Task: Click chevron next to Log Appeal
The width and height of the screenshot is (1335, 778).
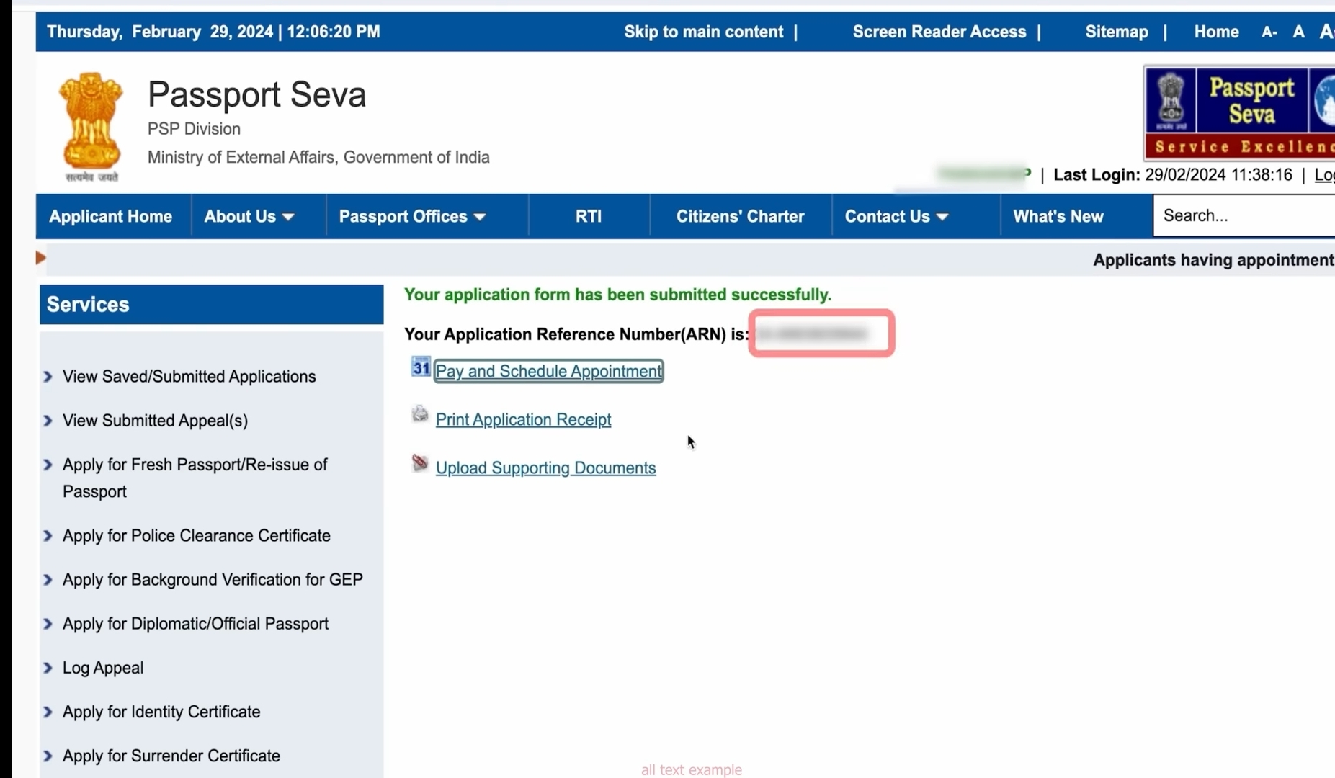Action: pyautogui.click(x=48, y=668)
